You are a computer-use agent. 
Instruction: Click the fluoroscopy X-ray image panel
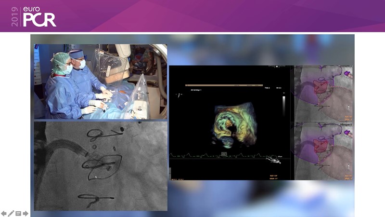(100, 166)
